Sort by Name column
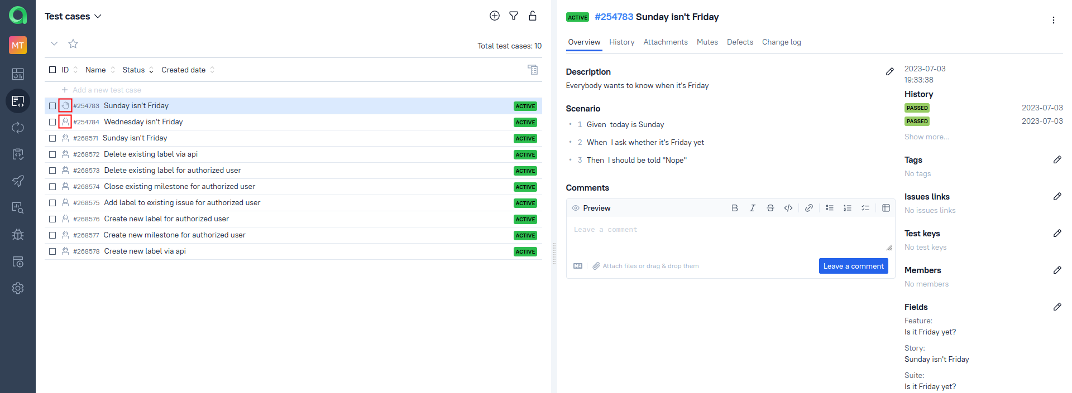 (100, 70)
